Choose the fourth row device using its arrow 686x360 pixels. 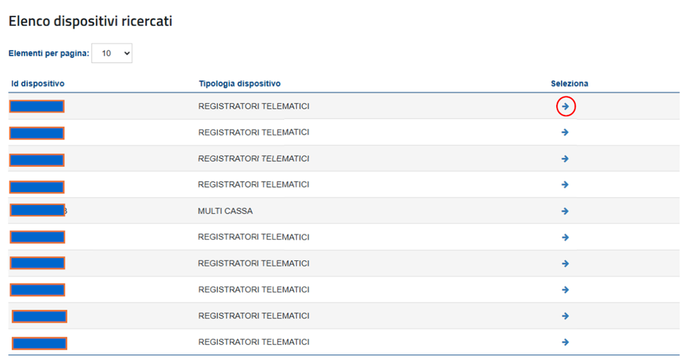tap(565, 184)
